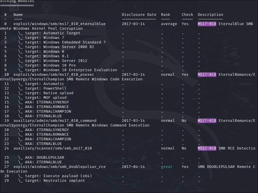Click the green 'great' rank value
This screenshot has height=193, width=258.
(x=167, y=167)
